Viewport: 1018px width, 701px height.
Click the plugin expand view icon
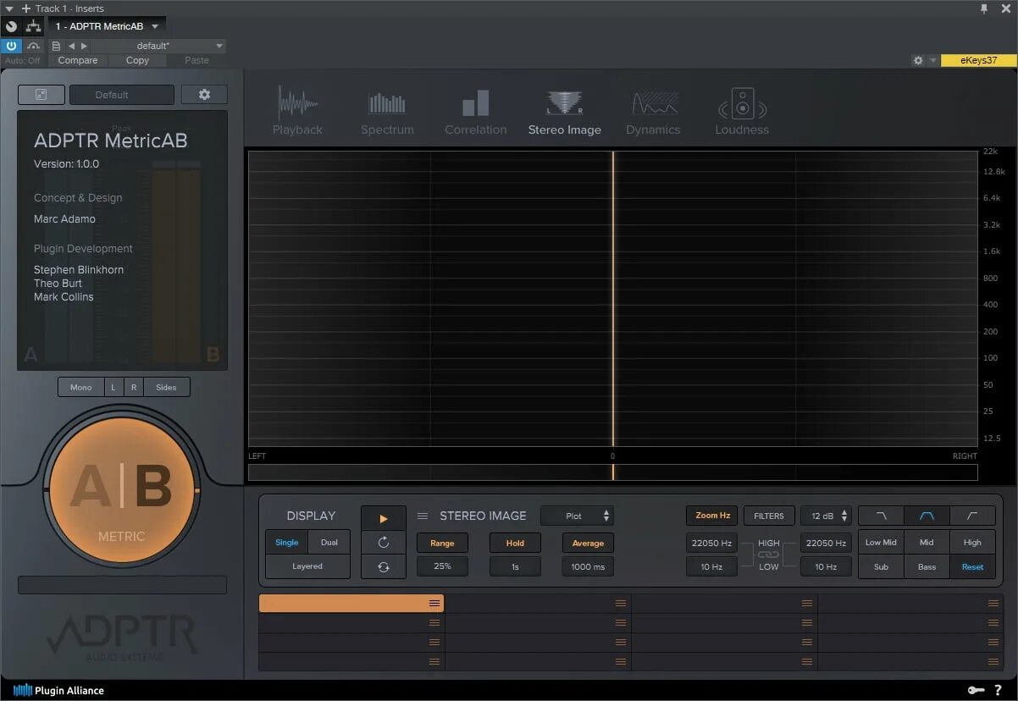tap(41, 95)
